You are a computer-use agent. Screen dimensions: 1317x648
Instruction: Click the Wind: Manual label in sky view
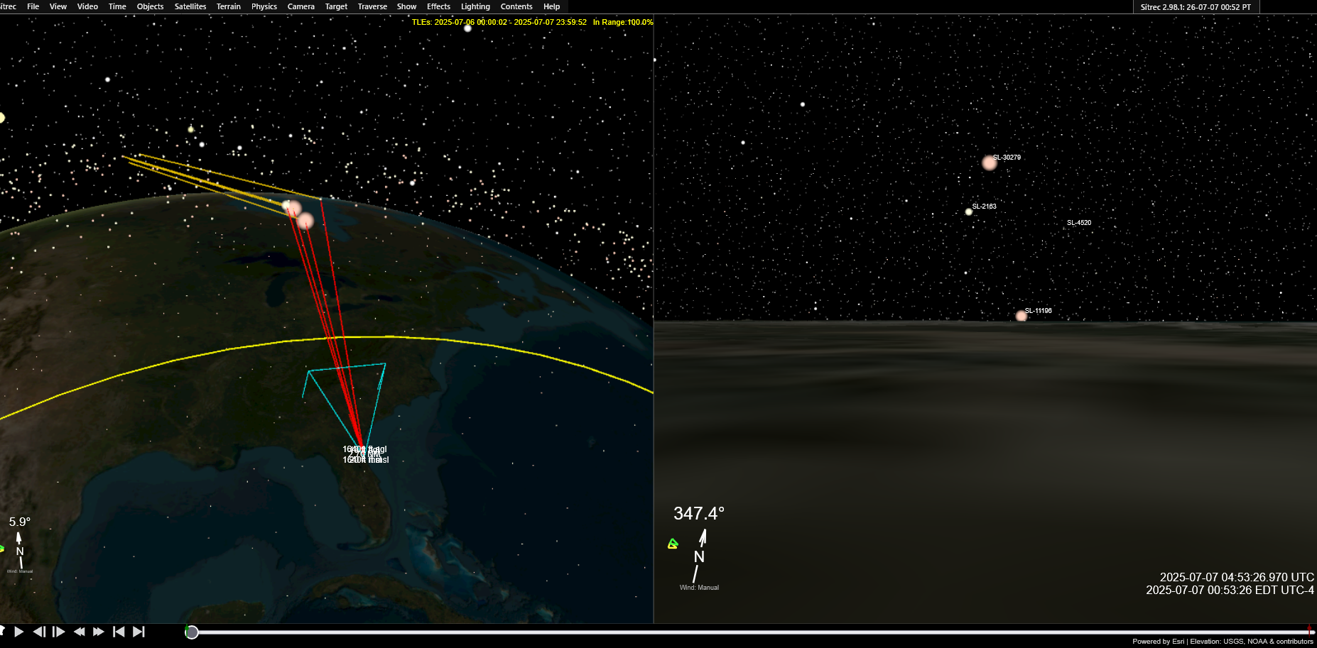pos(699,588)
